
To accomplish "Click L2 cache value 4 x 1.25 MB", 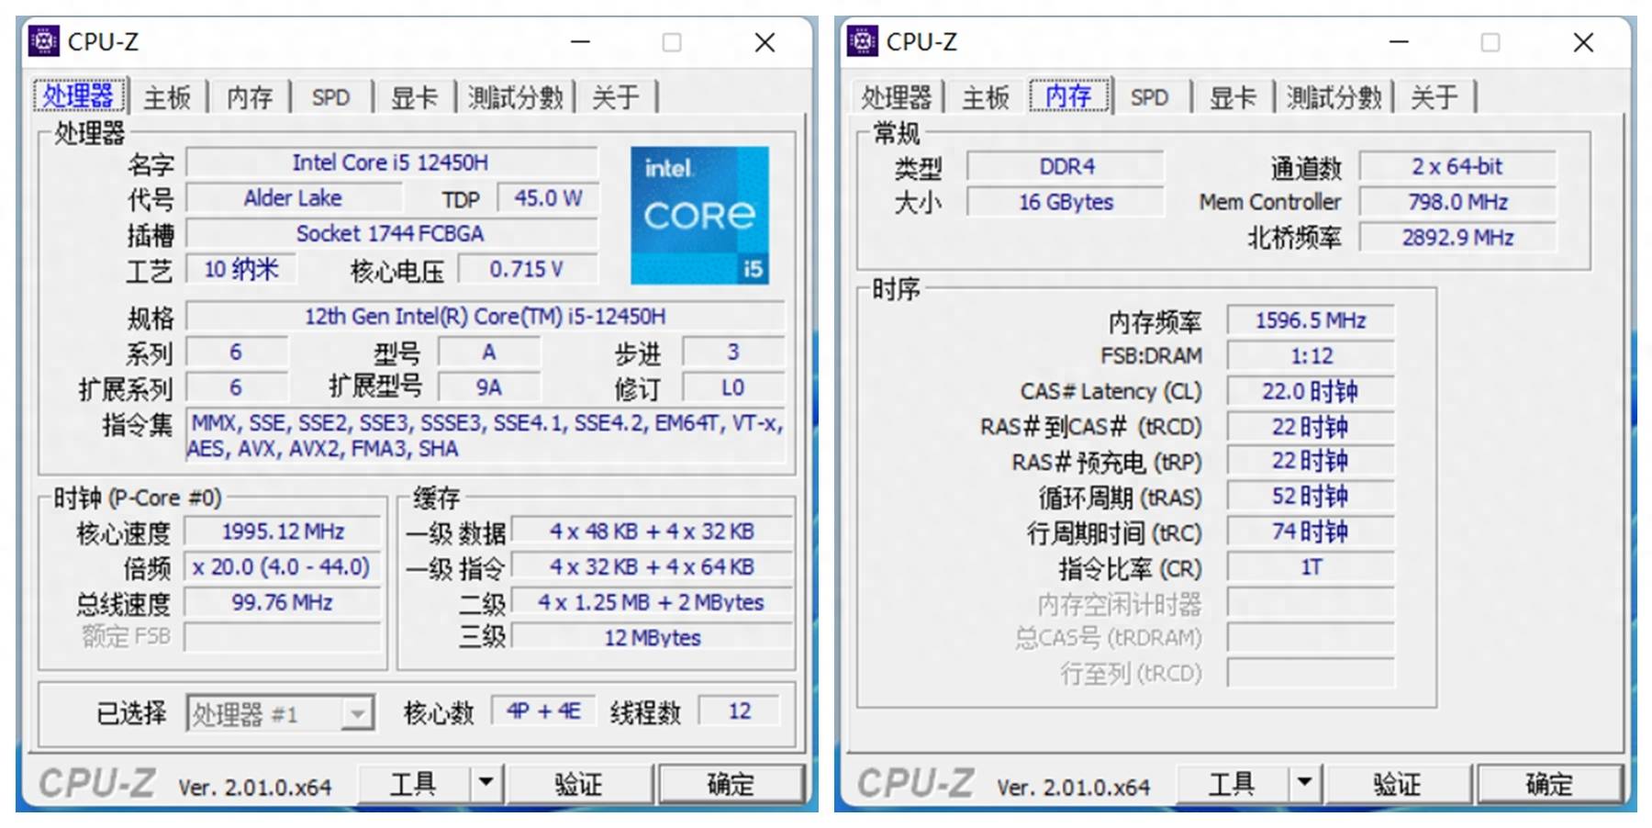I will [x=652, y=602].
